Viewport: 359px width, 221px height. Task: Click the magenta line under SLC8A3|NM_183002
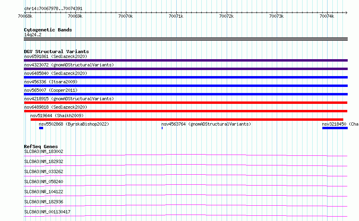point(186,155)
